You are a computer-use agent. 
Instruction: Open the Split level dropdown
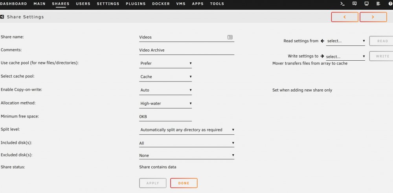(187, 130)
